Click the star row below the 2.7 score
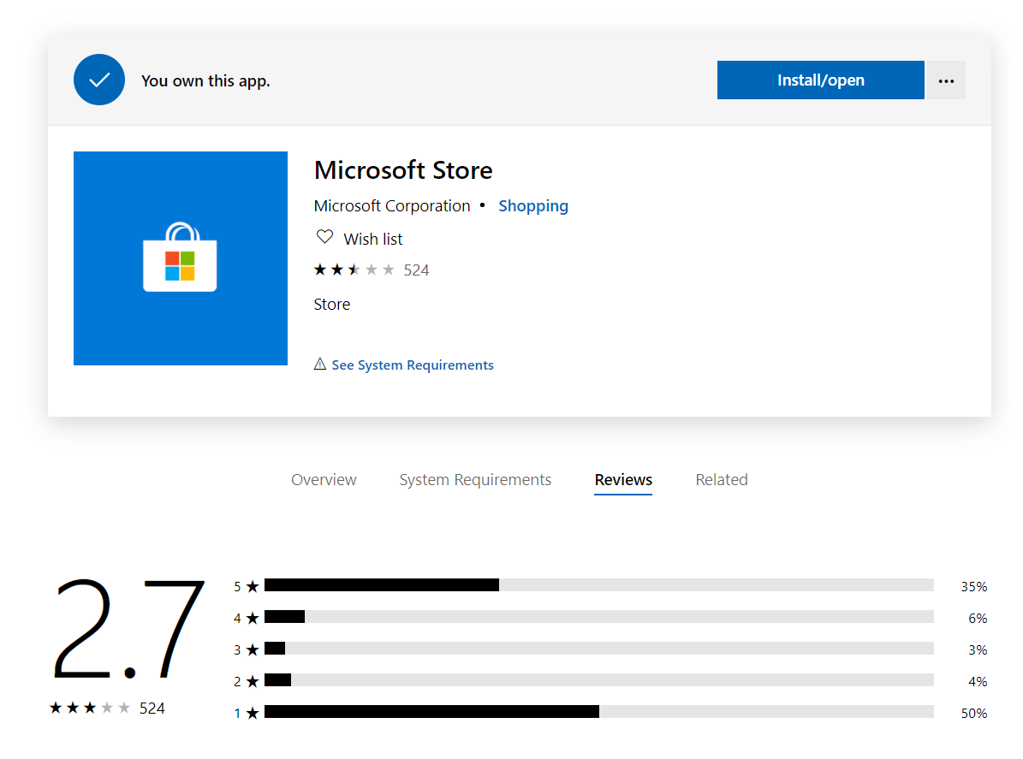The image size is (1023, 759). coord(90,709)
